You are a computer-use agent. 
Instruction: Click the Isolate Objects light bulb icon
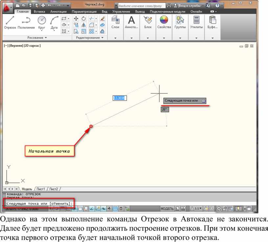click(238, 209)
